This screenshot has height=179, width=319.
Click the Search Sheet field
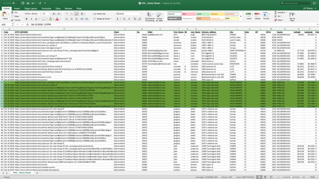(x=295, y=3)
